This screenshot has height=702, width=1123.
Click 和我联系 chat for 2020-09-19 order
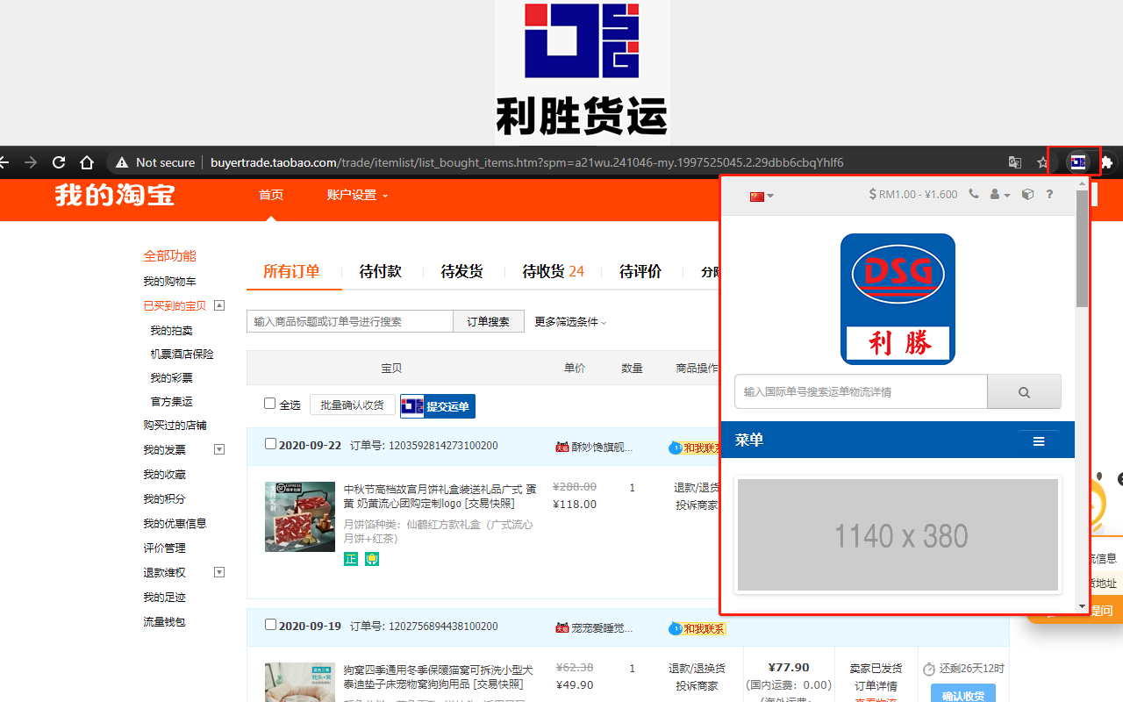coord(698,628)
